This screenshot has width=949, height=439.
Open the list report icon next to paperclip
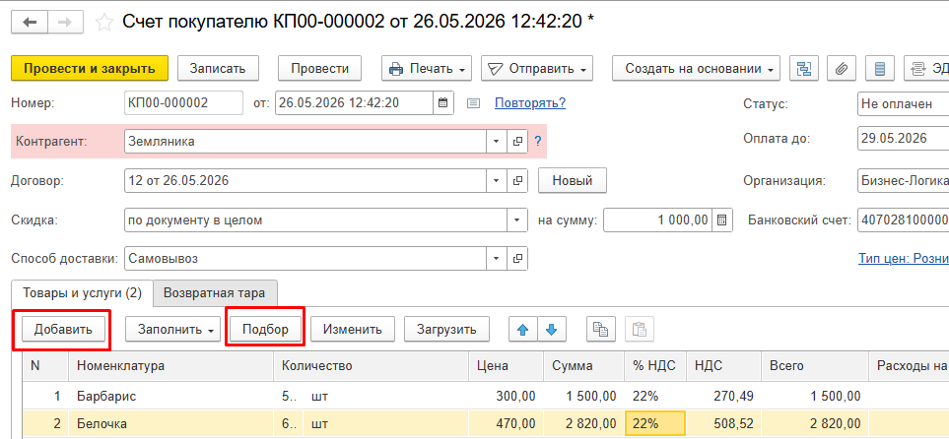pos(880,68)
